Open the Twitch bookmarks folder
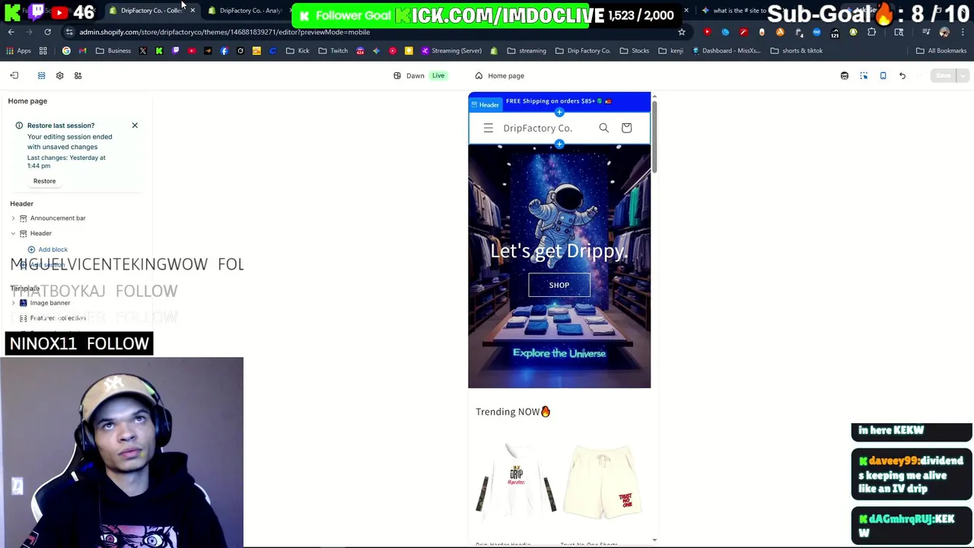Viewport: 974px width, 548px height. 333,51
